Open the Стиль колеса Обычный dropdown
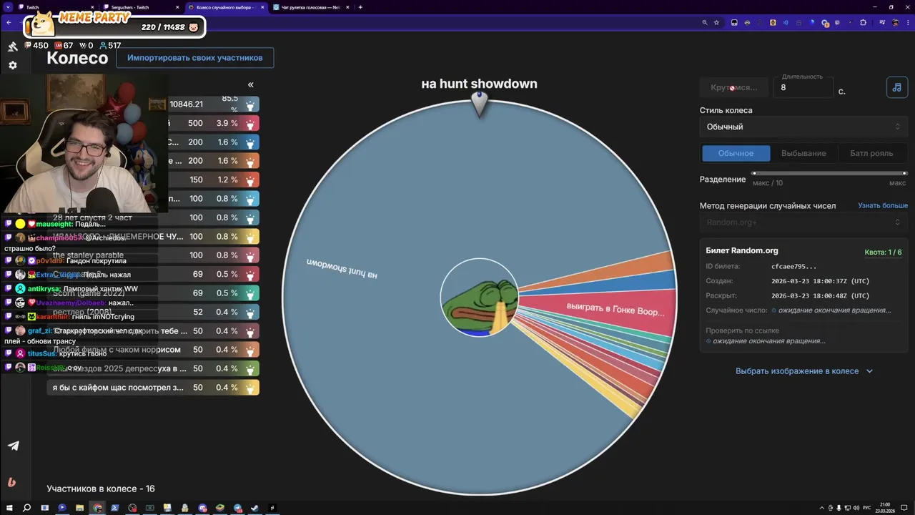 (x=803, y=127)
